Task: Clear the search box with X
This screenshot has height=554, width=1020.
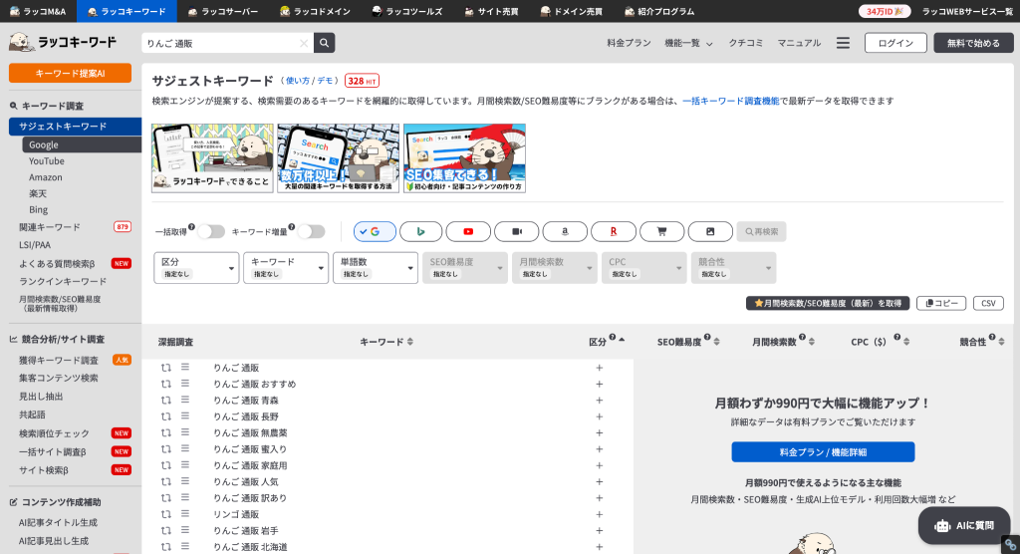Action: (303, 43)
